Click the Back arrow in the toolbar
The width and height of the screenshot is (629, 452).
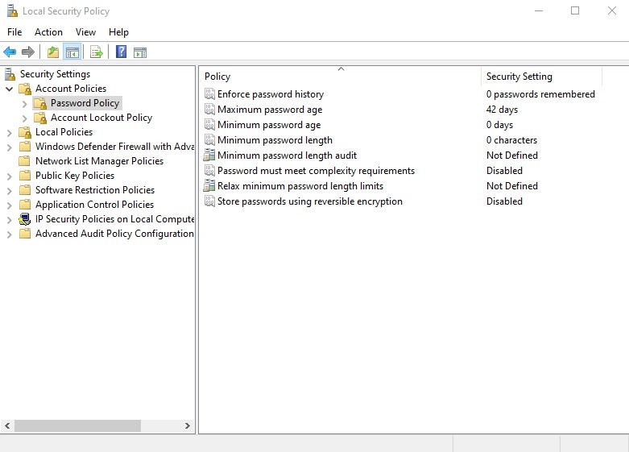[10, 52]
